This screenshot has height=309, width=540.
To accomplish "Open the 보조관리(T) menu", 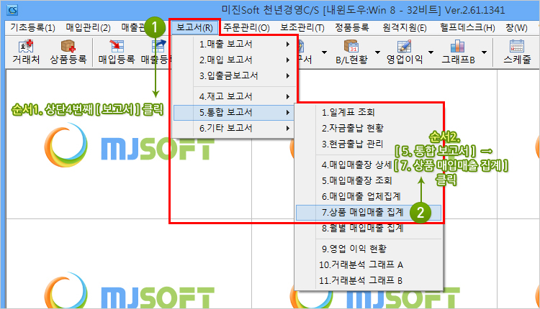I will 302,27.
